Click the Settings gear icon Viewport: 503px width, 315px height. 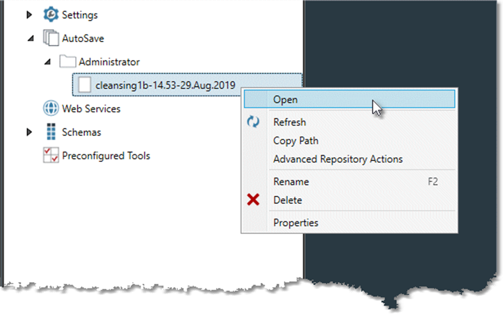[51, 15]
